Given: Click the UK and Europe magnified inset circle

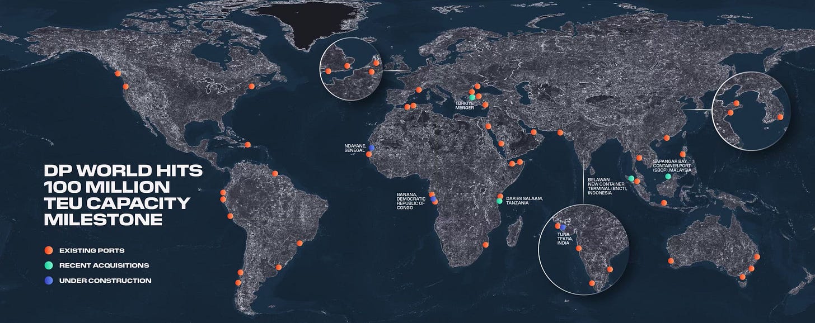Looking at the screenshot, I should pos(352,69).
